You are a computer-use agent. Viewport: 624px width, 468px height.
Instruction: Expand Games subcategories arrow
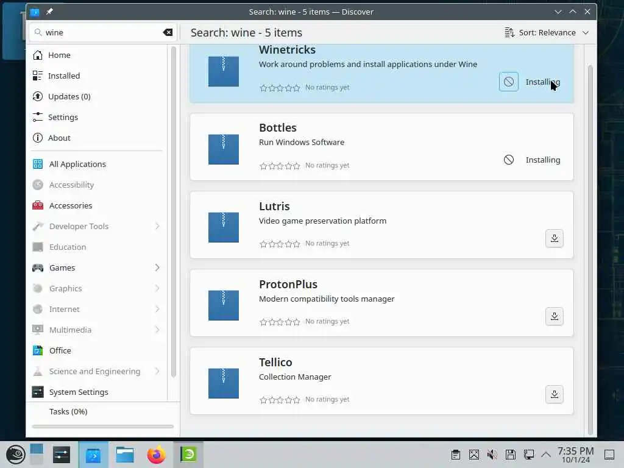click(x=157, y=268)
